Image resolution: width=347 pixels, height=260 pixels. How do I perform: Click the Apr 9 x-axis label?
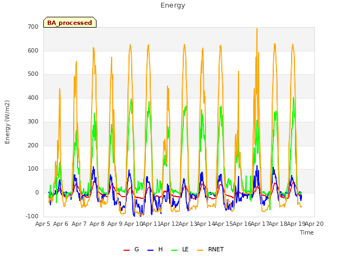(115, 224)
